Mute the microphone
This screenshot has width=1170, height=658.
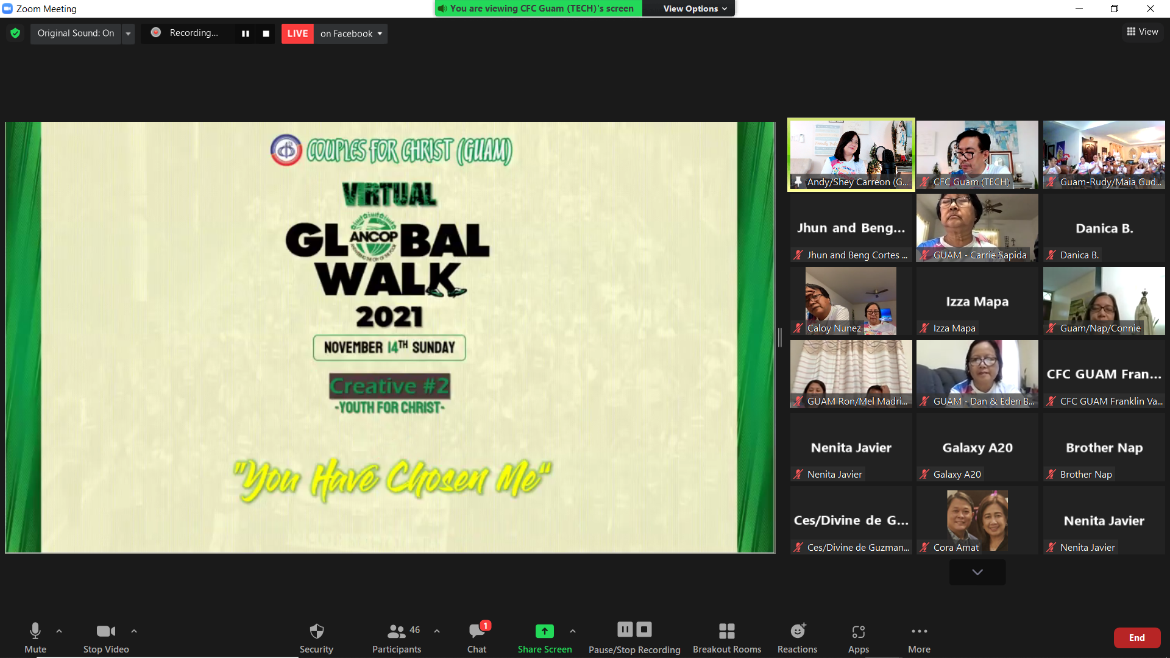35,637
